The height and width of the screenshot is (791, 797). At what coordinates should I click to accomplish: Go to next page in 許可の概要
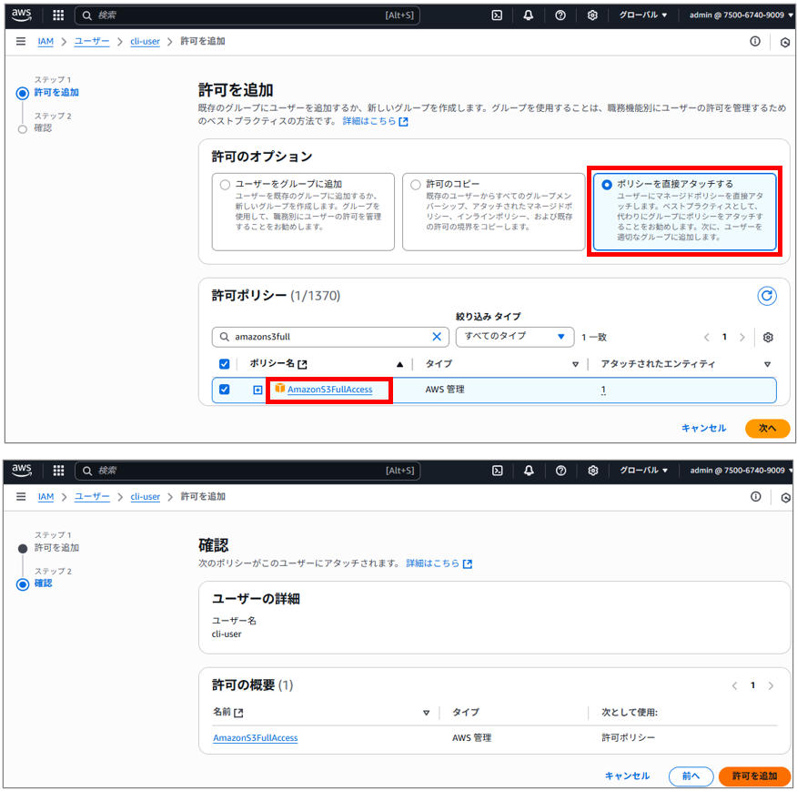[772, 685]
